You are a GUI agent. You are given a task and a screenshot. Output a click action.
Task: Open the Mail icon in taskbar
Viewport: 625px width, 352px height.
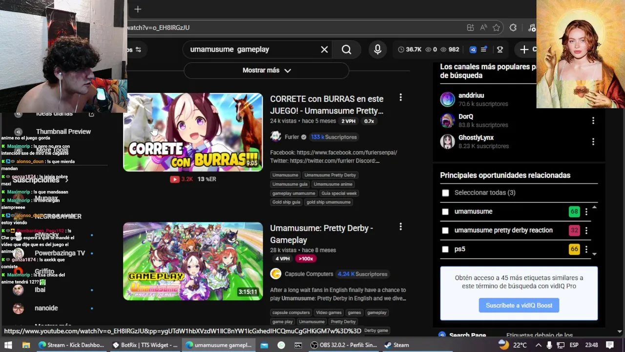coord(264,345)
